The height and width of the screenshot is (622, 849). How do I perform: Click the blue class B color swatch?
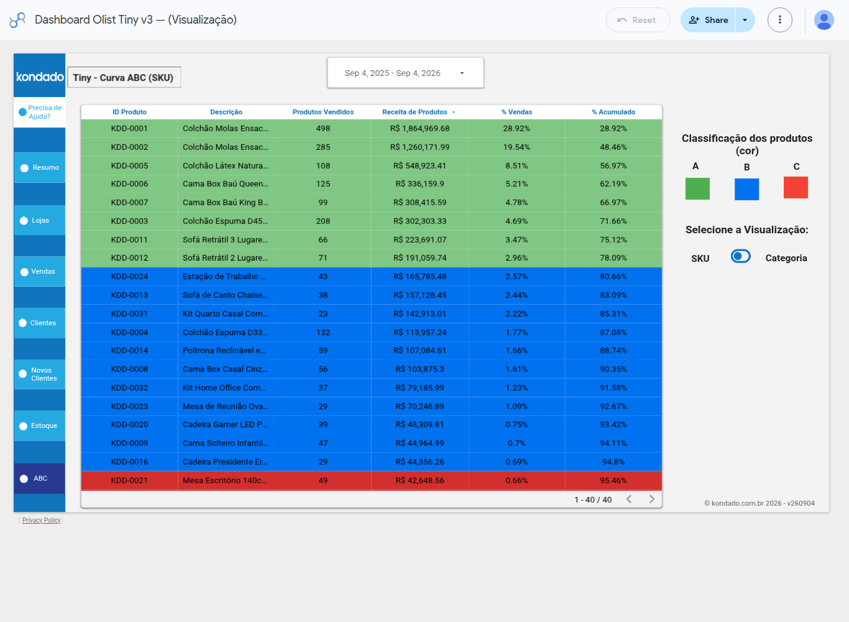(746, 189)
